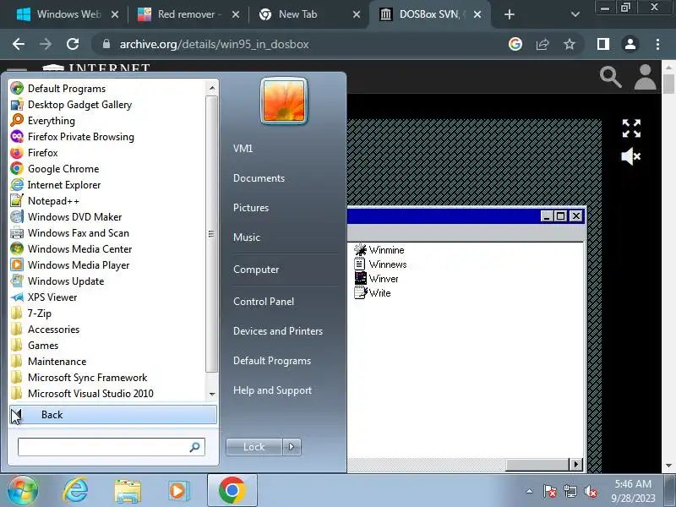
Task: Open Pictures from the Start menu
Action: click(251, 208)
